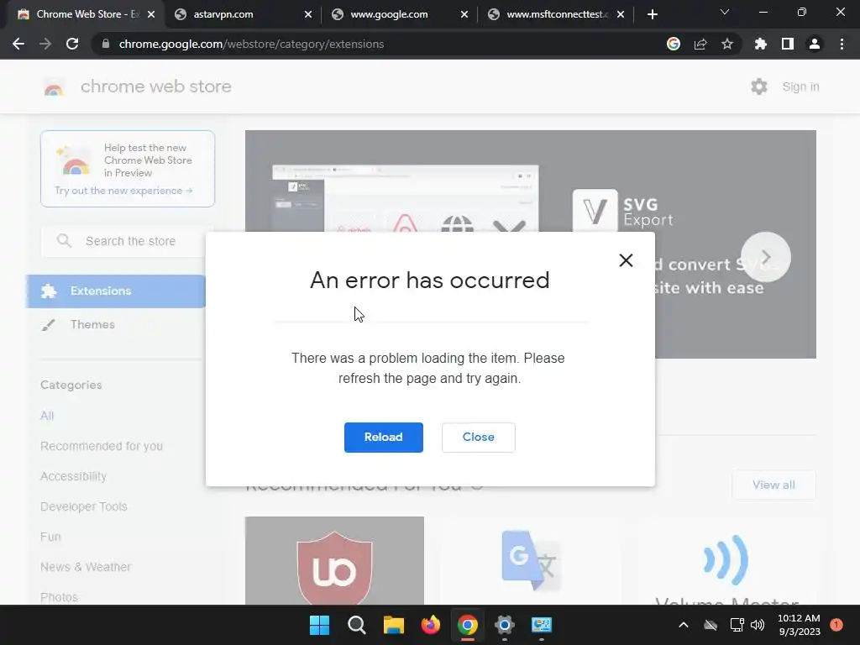This screenshot has width=860, height=645.
Task: Launch Firefox from taskbar
Action: [x=431, y=625]
